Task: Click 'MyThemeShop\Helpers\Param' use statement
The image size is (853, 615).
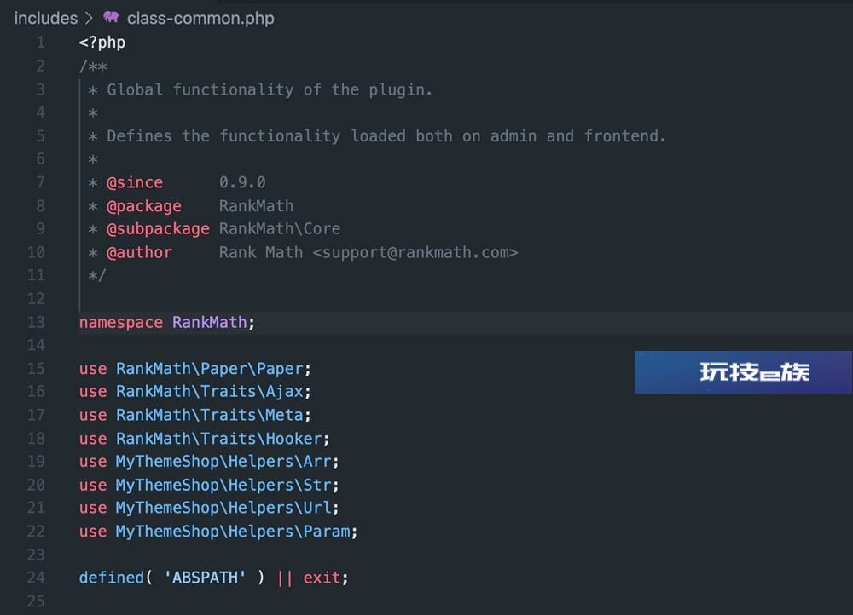Action: point(233,532)
